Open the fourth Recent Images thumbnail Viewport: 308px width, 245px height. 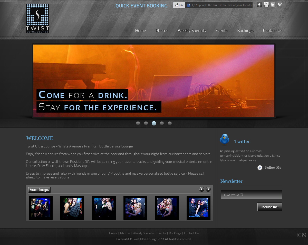[135, 208]
